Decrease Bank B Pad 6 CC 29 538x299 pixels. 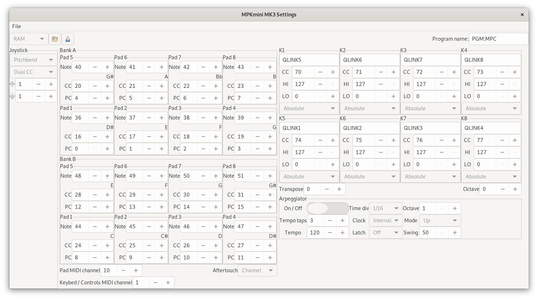(149, 195)
